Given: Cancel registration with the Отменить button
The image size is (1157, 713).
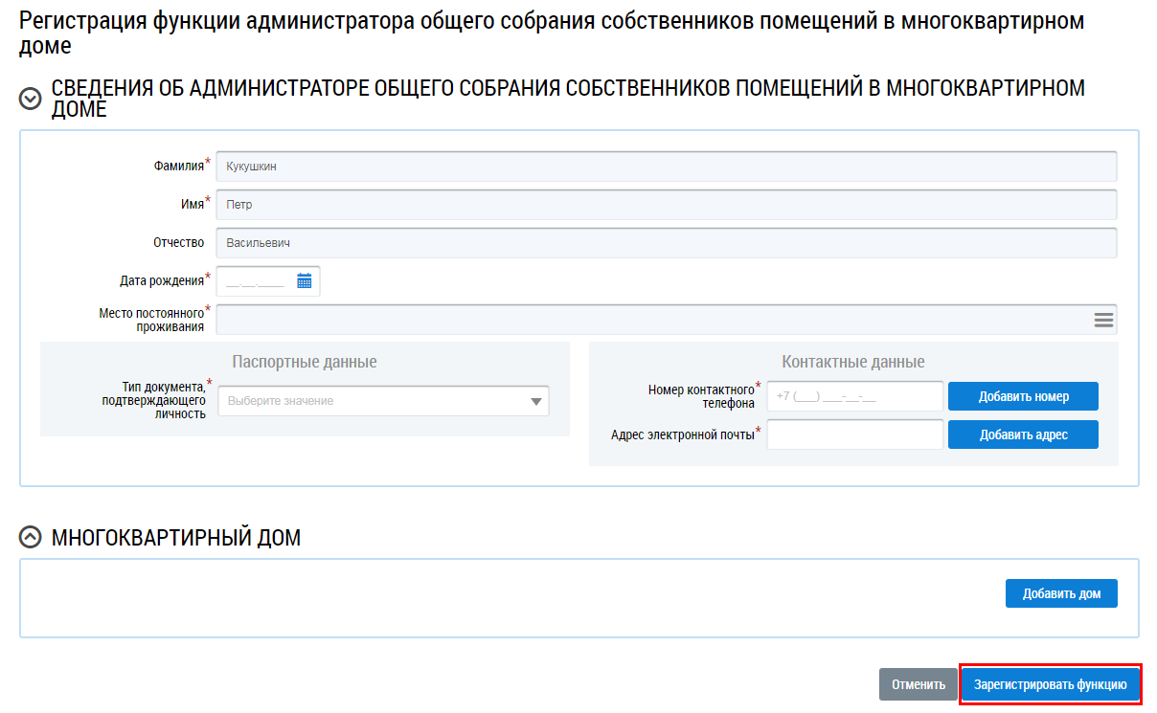Looking at the screenshot, I should 918,684.
